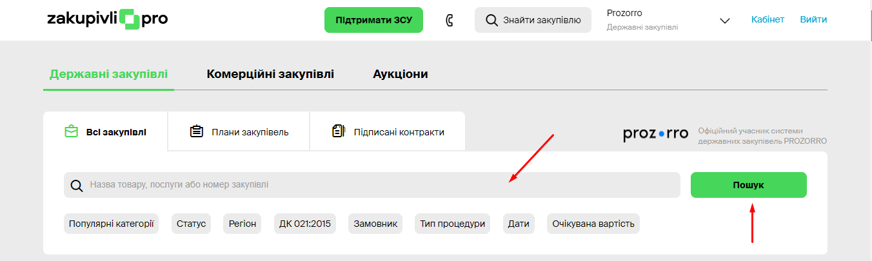872x261 pixels.
Task: Open the Замовник filter
Action: (375, 224)
